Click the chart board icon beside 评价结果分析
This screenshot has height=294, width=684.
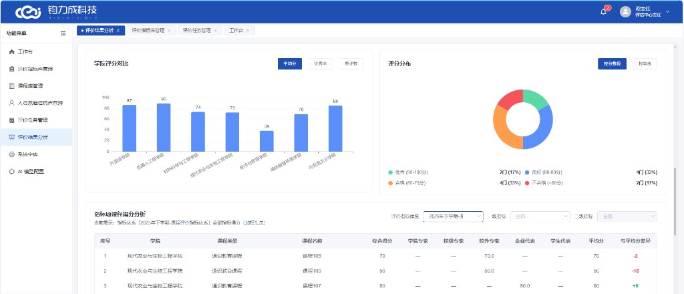coord(12,137)
